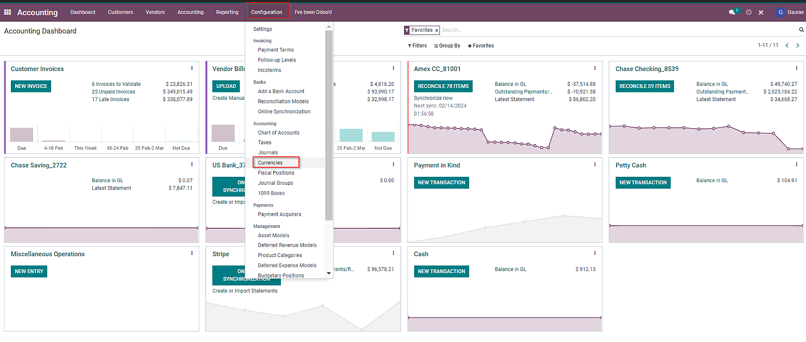Open the Vendors menu
The image size is (806, 342).
(155, 12)
